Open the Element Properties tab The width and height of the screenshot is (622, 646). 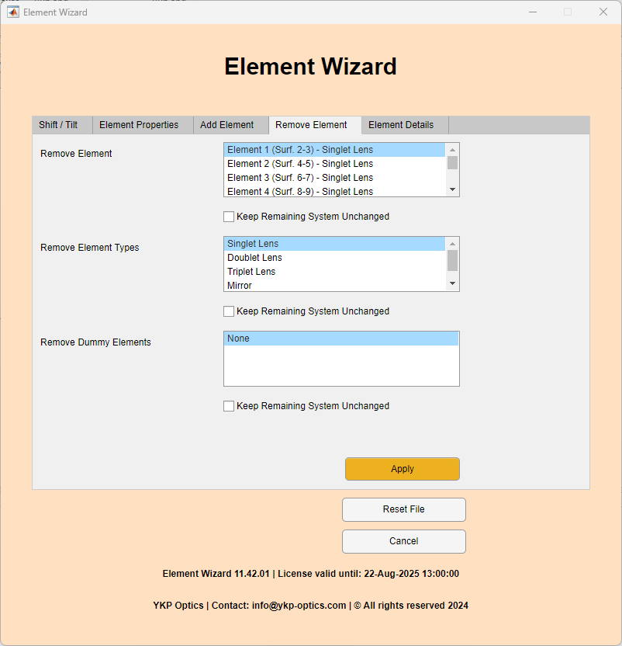tap(139, 124)
